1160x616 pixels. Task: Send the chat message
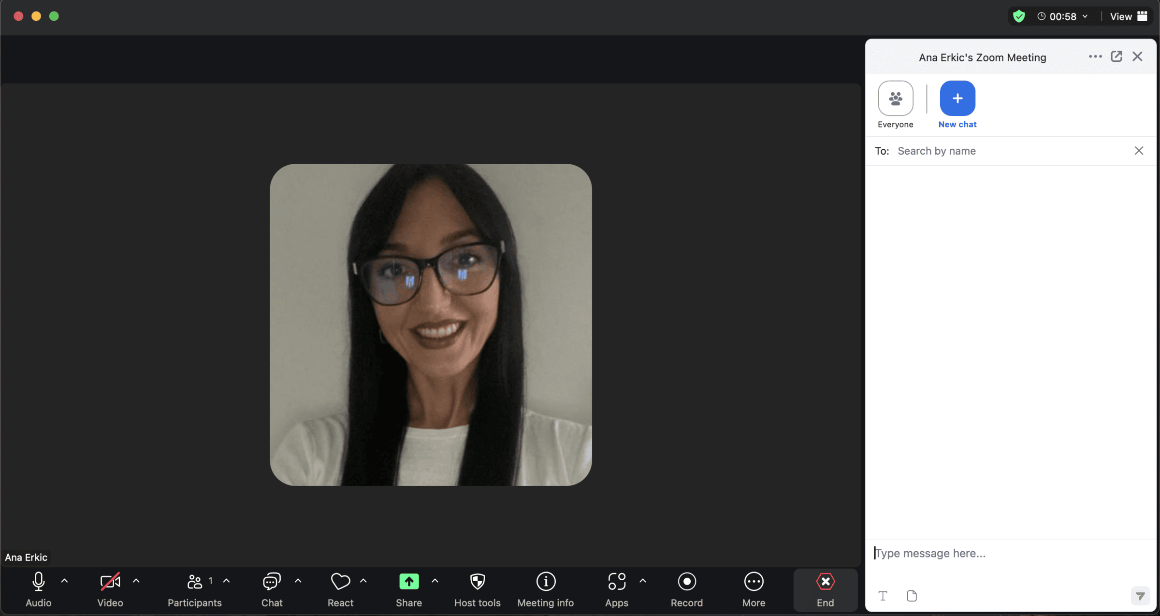(x=1140, y=596)
